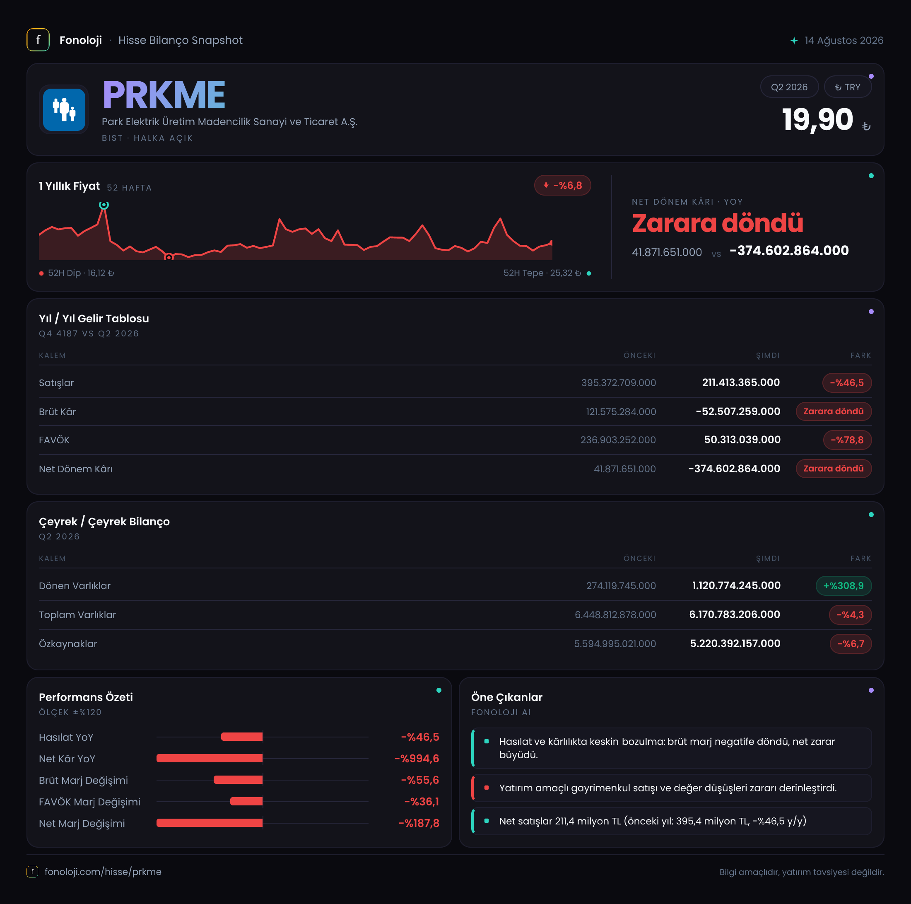911x904 pixels.
Task: Click the FAVÖK -%78,8 change badge
Action: (847, 440)
